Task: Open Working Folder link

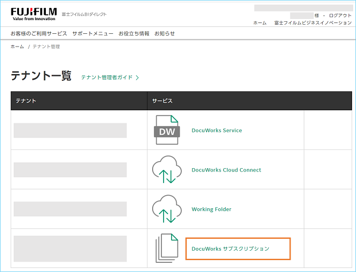Action: pos(211,209)
